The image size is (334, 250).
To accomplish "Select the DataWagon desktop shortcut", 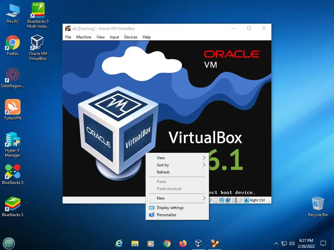I will 13,77.
